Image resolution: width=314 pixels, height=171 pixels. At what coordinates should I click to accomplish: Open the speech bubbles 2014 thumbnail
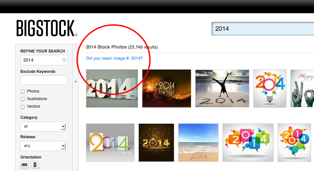[248, 142]
